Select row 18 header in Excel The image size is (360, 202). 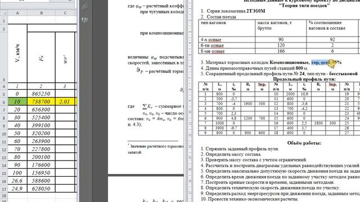pos(4,196)
